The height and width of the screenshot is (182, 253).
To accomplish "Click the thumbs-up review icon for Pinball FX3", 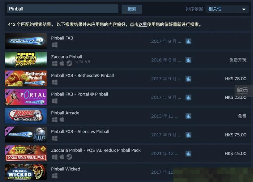I will click(x=188, y=41).
